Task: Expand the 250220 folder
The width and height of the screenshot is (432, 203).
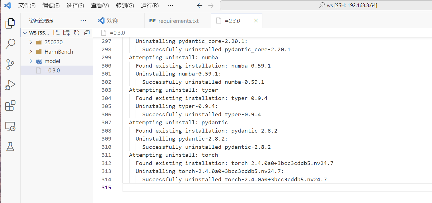Action: 53,42
